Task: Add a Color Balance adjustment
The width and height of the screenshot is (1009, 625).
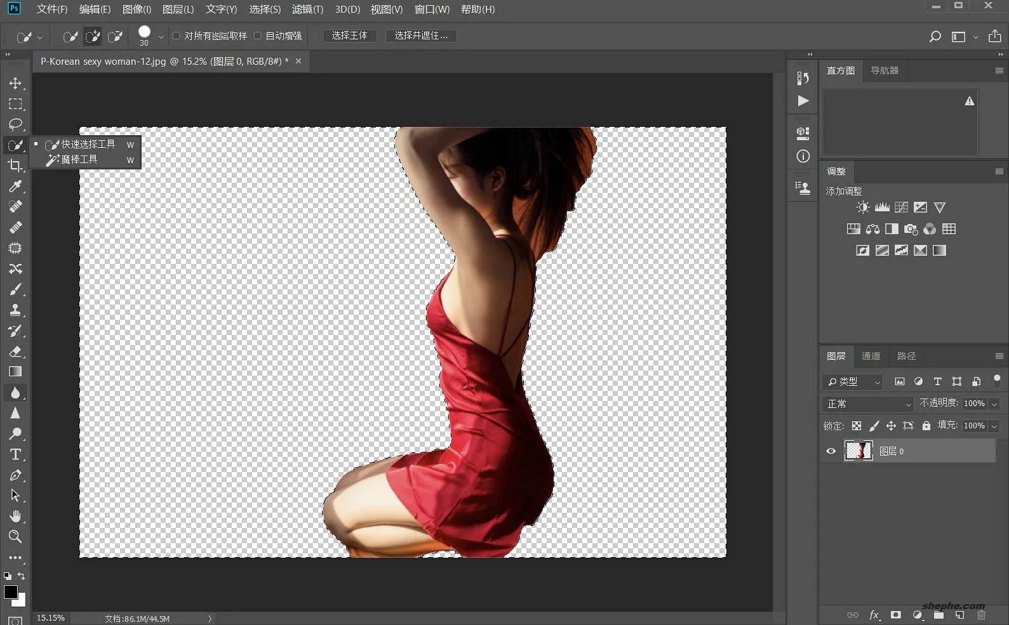Action: [x=872, y=229]
